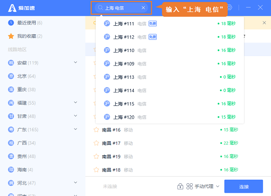Click the 沪 icon on 上海 #111

pos(107,24)
